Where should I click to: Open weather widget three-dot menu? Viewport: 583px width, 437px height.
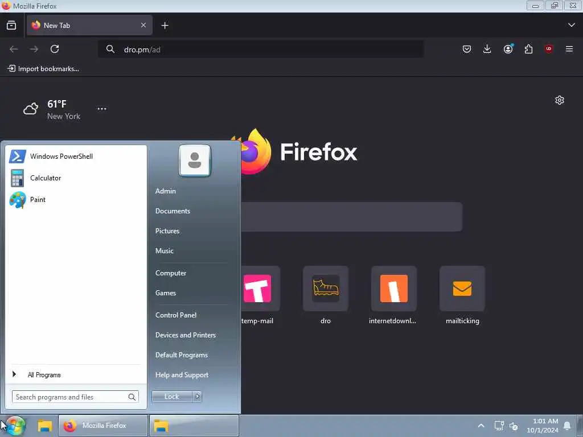pos(102,109)
